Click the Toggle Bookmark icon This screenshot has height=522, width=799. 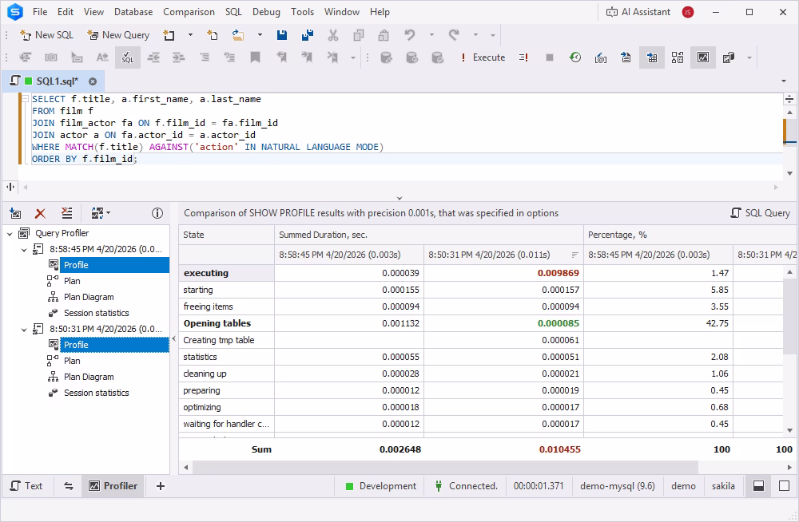click(x=256, y=57)
